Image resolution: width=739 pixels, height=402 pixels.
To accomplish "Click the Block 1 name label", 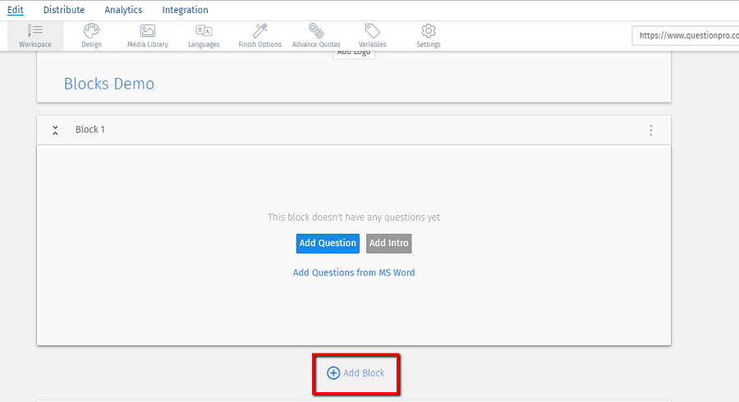I will tap(90, 130).
